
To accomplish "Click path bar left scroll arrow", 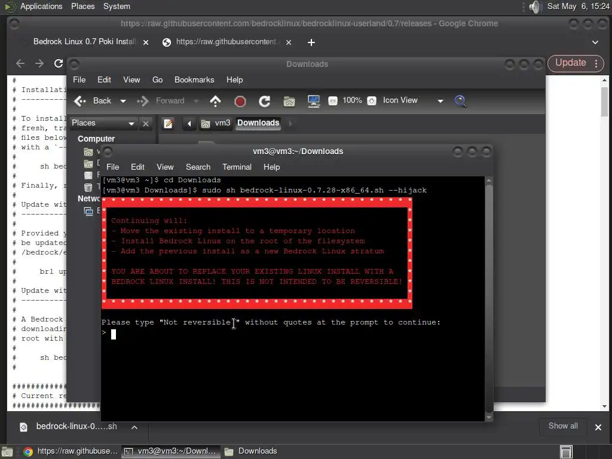I will click(189, 124).
